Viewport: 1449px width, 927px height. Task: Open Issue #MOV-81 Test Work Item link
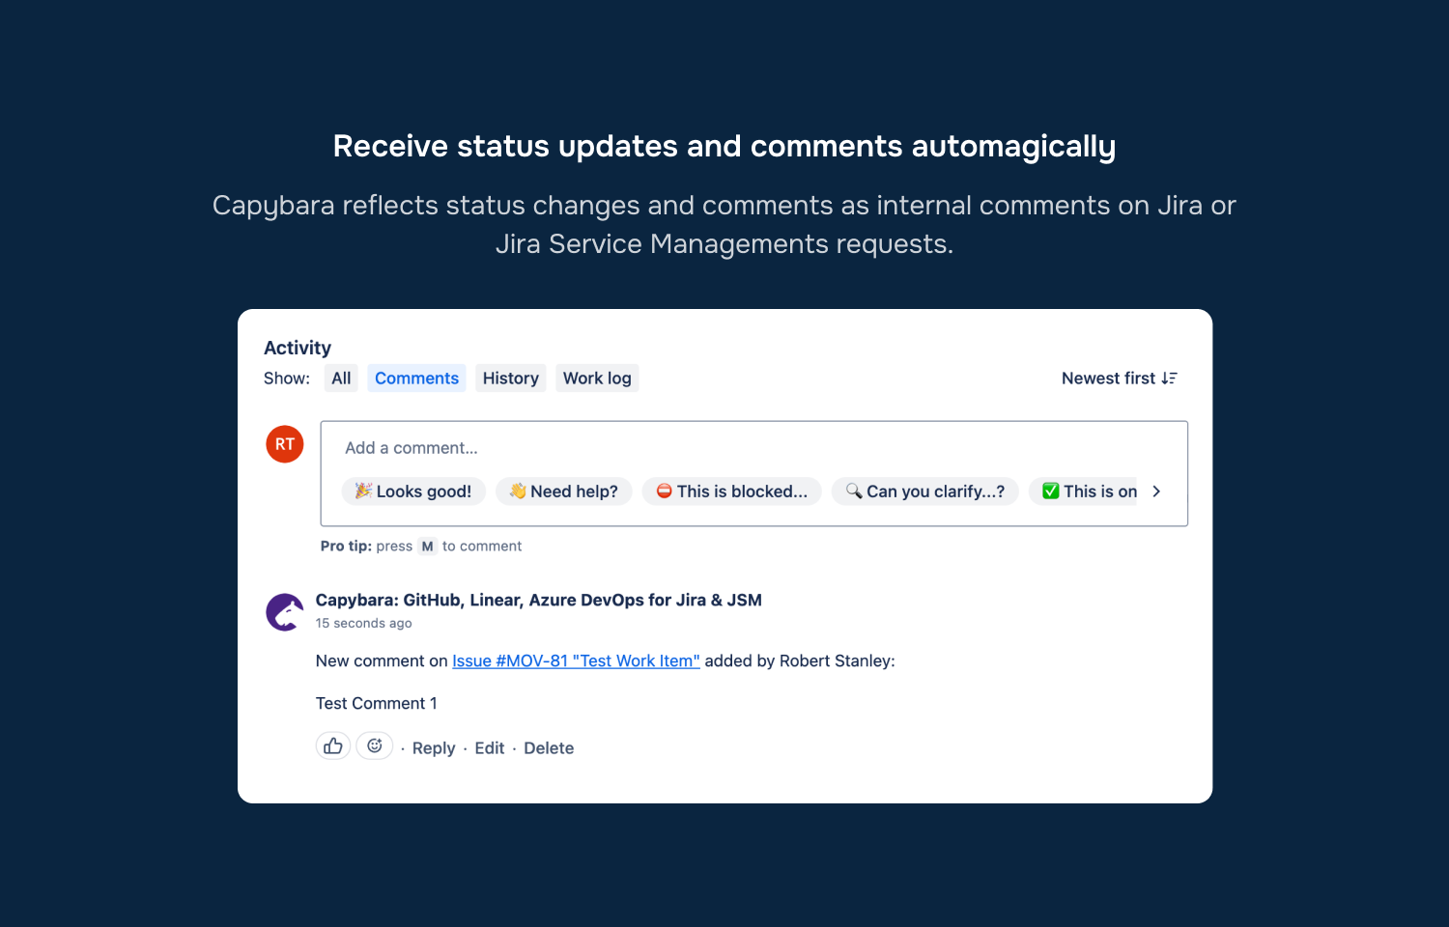pos(576,660)
